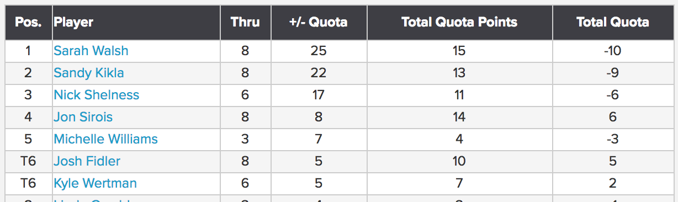
Task: Click the Player column header
Action: point(73,22)
